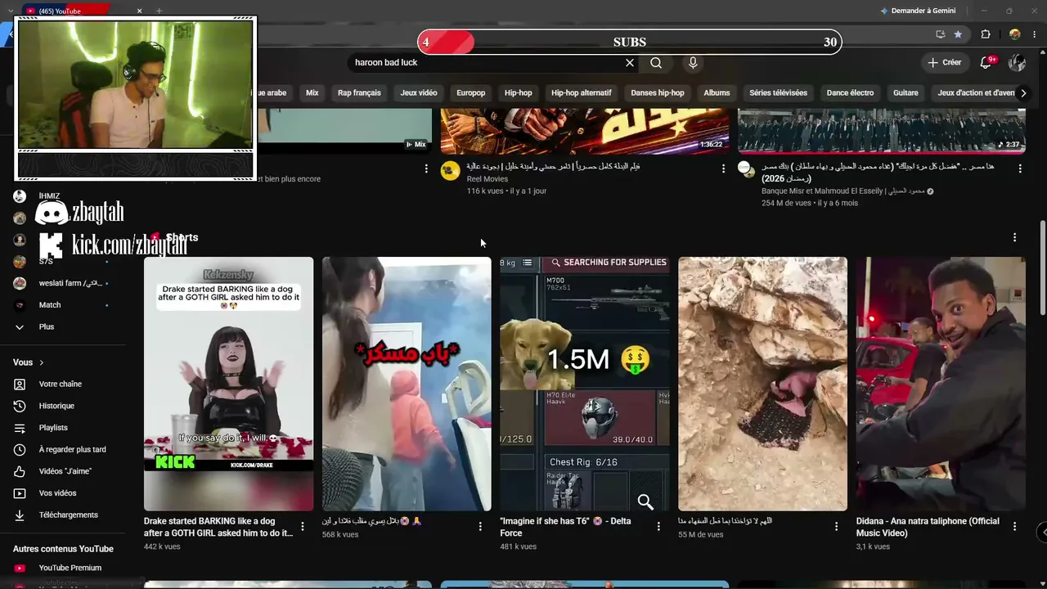Select the Hip-hop filter chip
This screenshot has height=589, width=1047.
point(519,93)
